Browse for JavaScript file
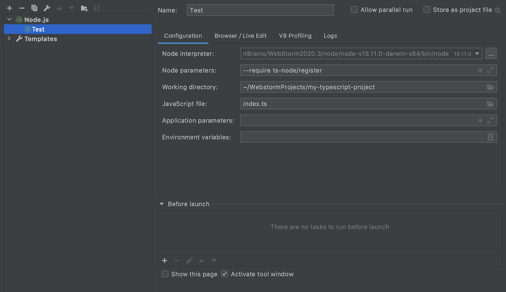The image size is (506, 292). [x=490, y=104]
